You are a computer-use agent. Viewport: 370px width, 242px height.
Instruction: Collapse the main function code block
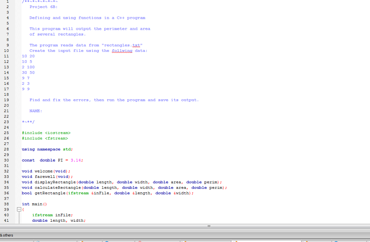pos(19,209)
